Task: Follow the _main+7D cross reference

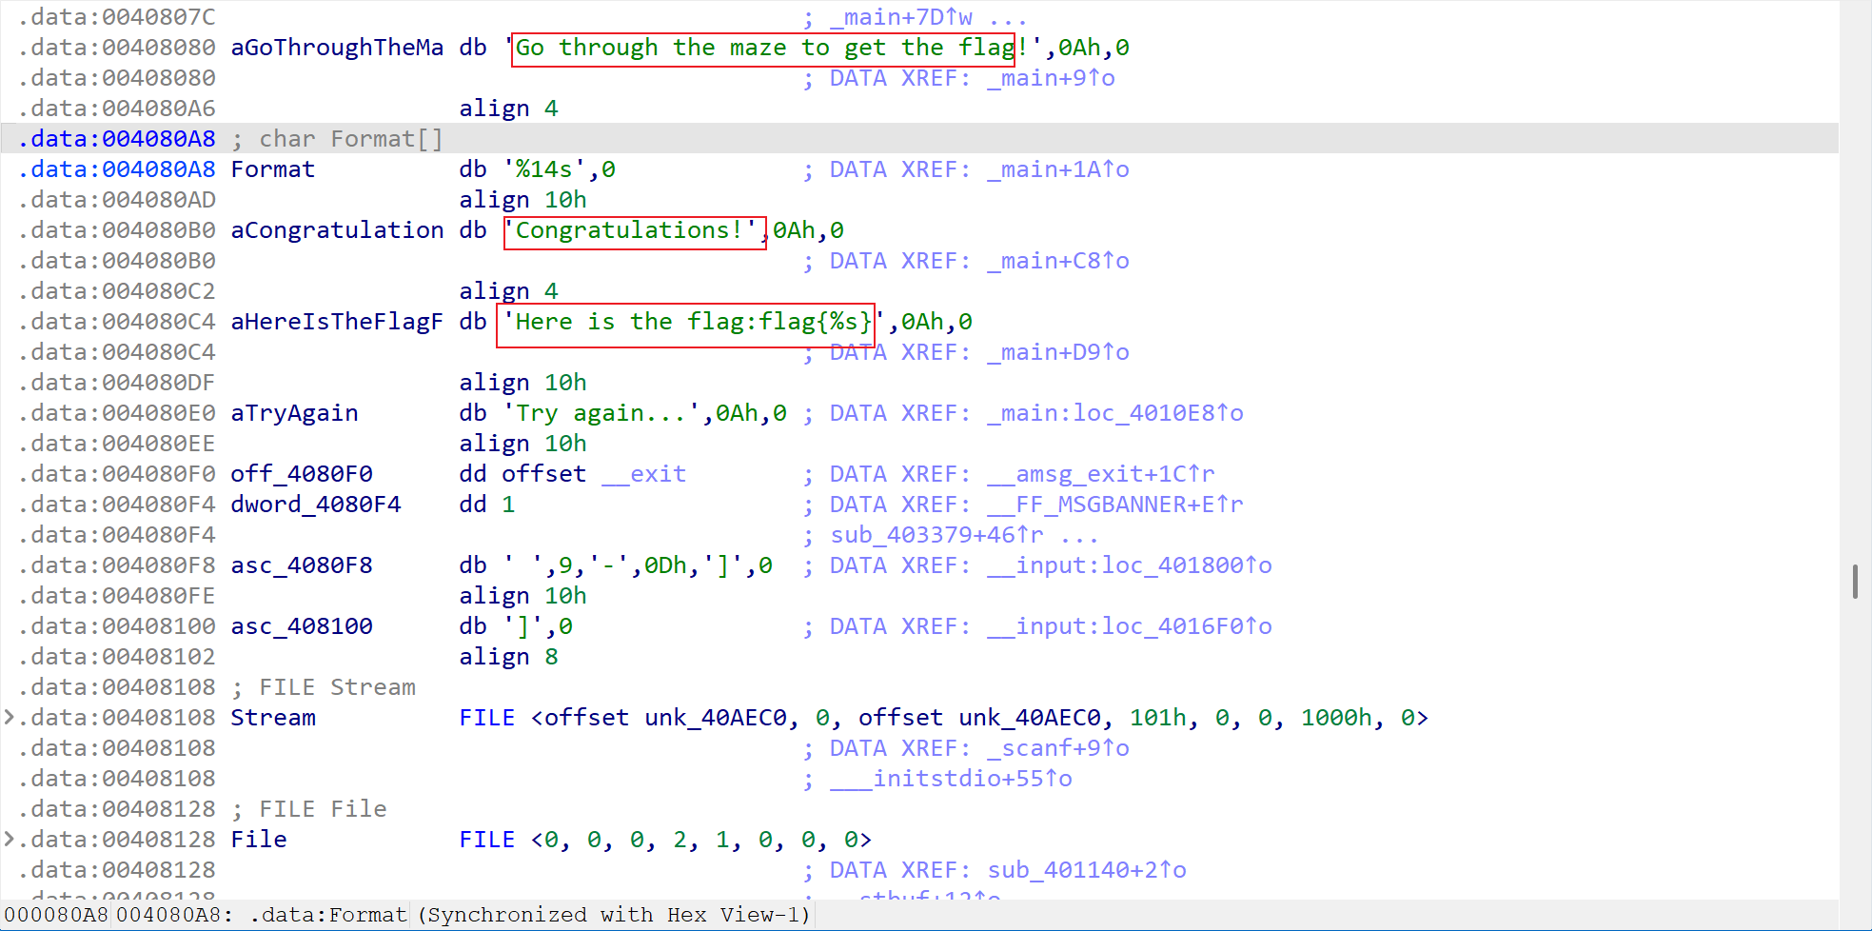Action: tap(901, 17)
